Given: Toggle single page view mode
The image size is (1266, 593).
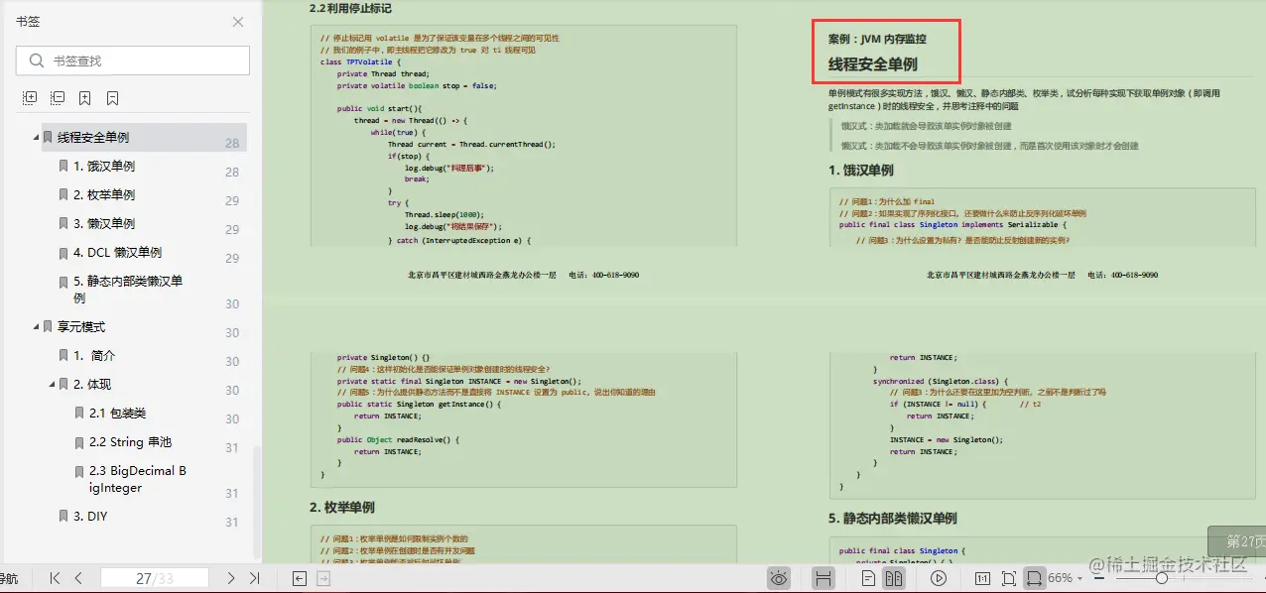Looking at the screenshot, I should pyautogui.click(x=869, y=578).
